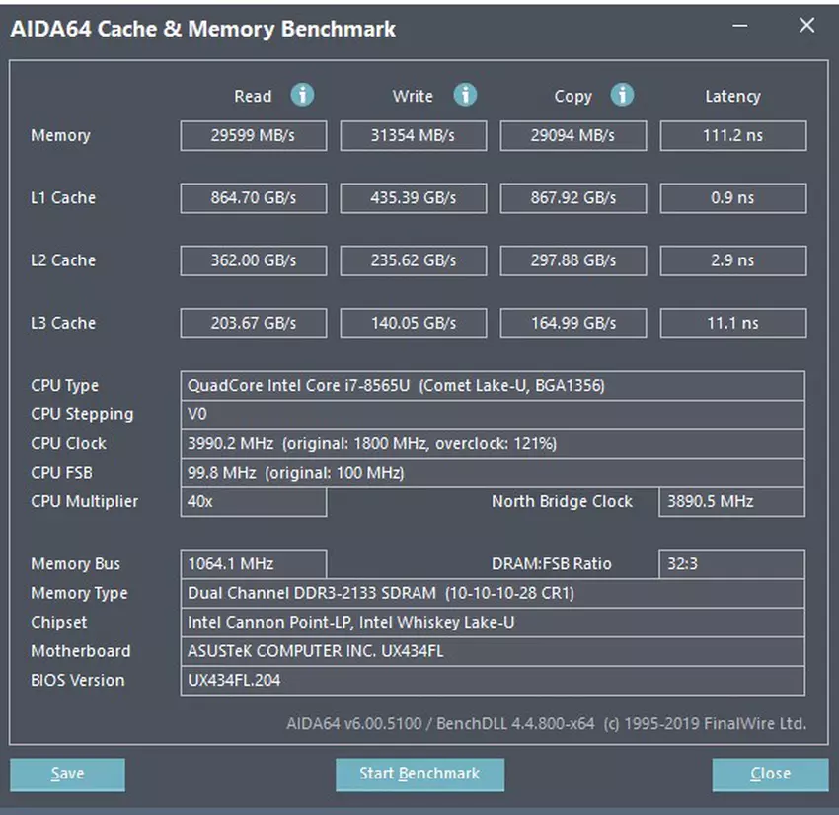839x815 pixels.
Task: Click the Close button at bottom right
Action: click(x=770, y=774)
